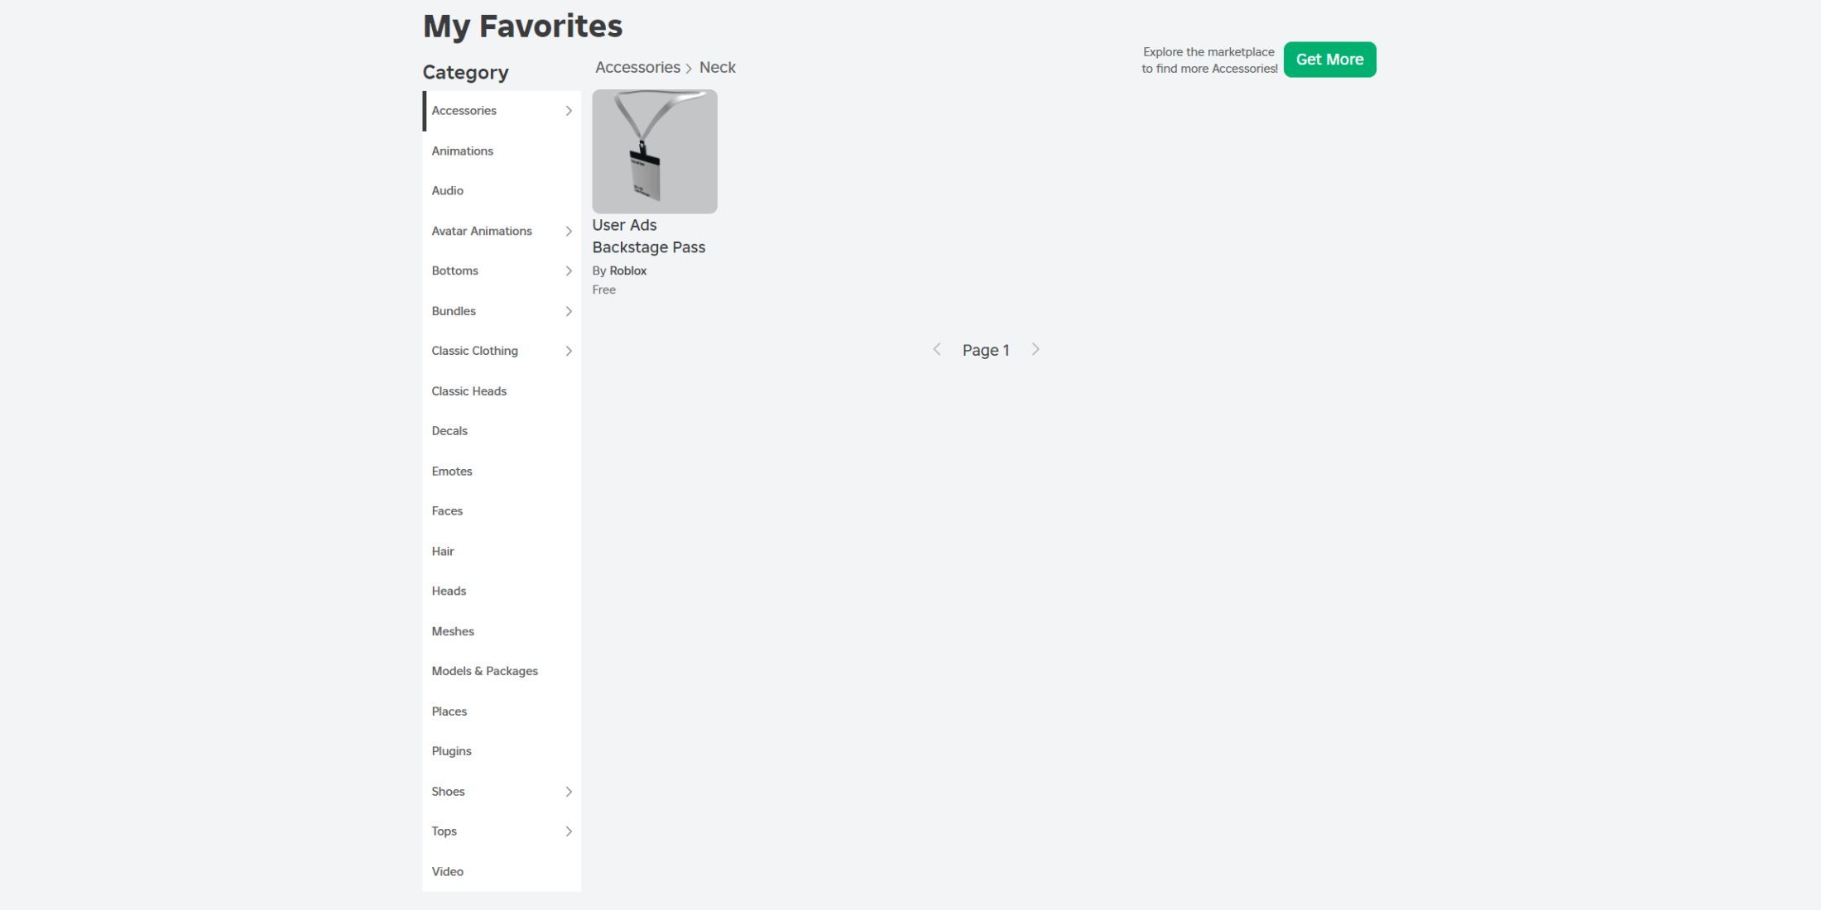
Task: Select the Plugins category item
Action: pyautogui.click(x=450, y=751)
